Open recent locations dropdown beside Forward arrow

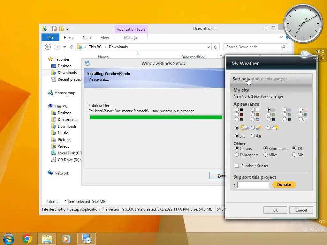(65, 47)
